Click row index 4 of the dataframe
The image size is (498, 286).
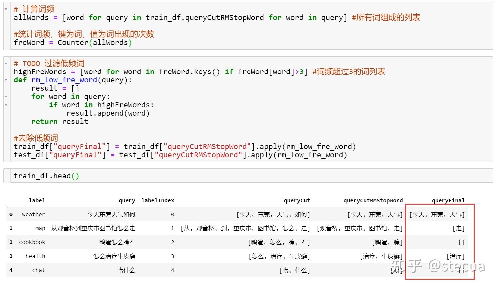(11, 270)
